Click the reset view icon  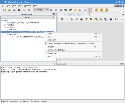tap(101, 19)
